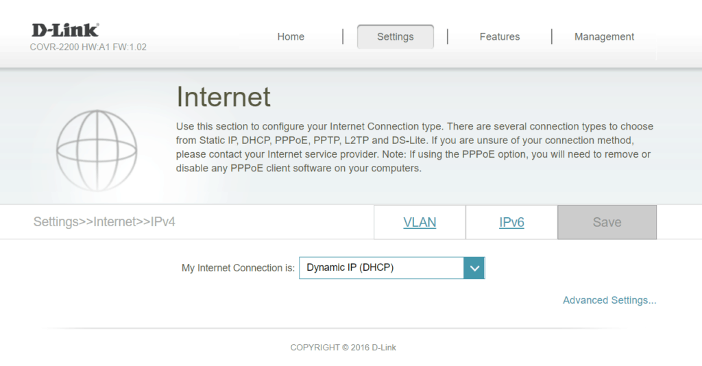Show Advanced Settings options

(x=609, y=300)
